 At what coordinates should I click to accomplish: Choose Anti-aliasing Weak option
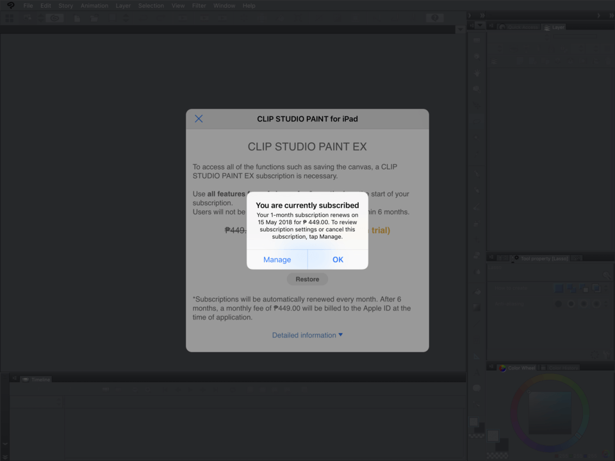coord(571,303)
